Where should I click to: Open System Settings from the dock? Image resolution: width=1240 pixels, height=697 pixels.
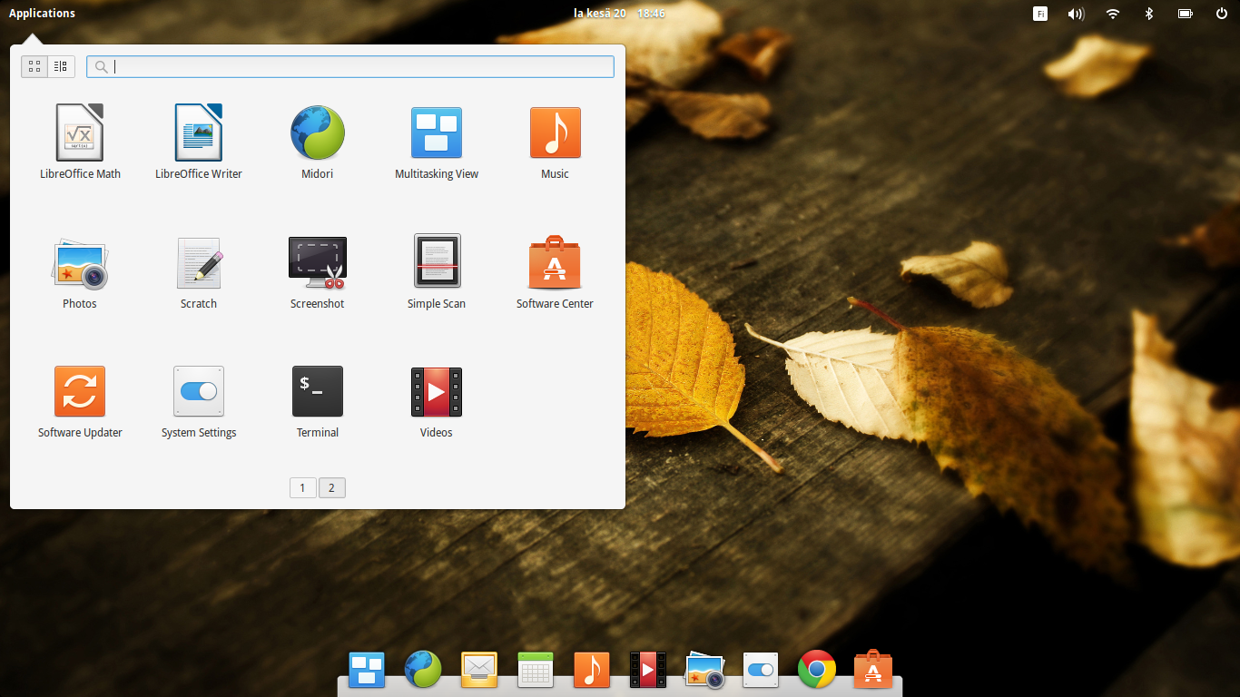point(761,670)
